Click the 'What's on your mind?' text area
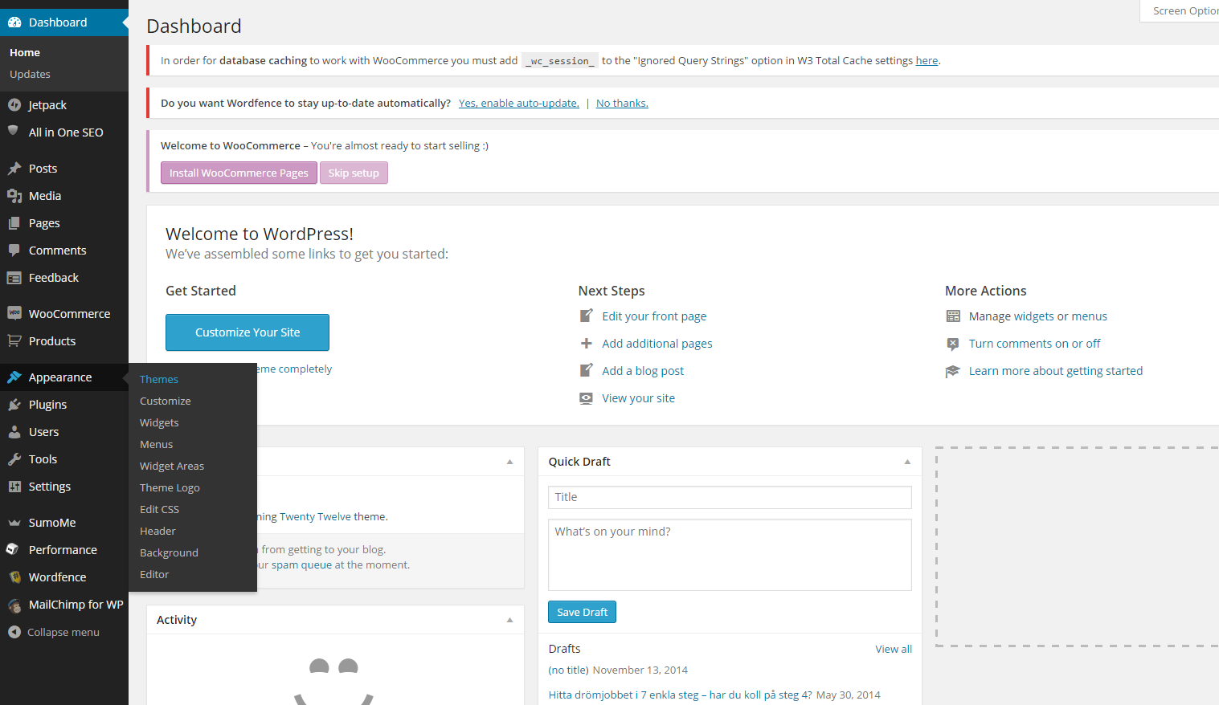Image resolution: width=1219 pixels, height=705 pixels. [x=730, y=555]
